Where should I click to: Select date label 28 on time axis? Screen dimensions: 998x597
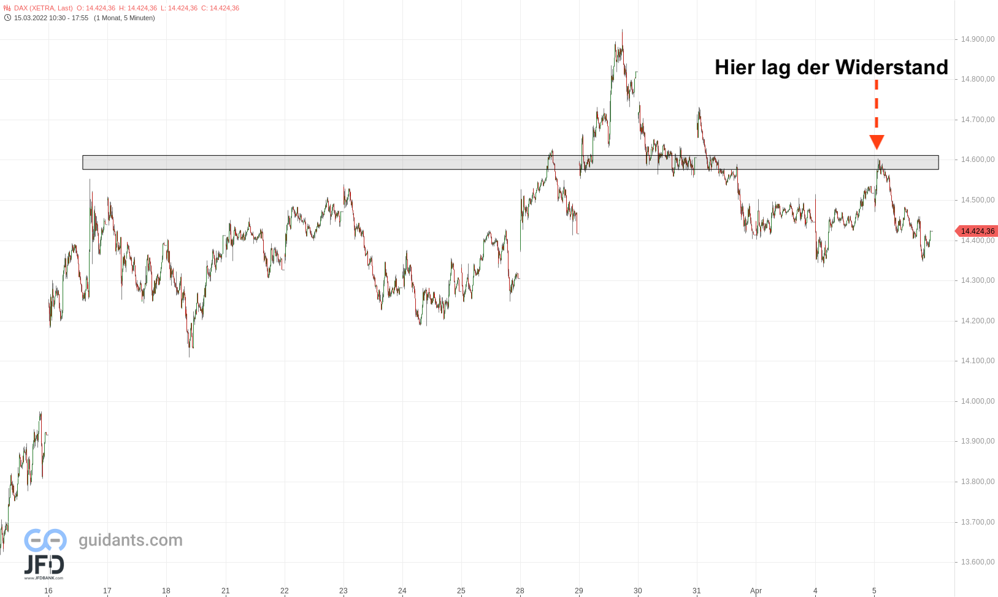click(520, 591)
